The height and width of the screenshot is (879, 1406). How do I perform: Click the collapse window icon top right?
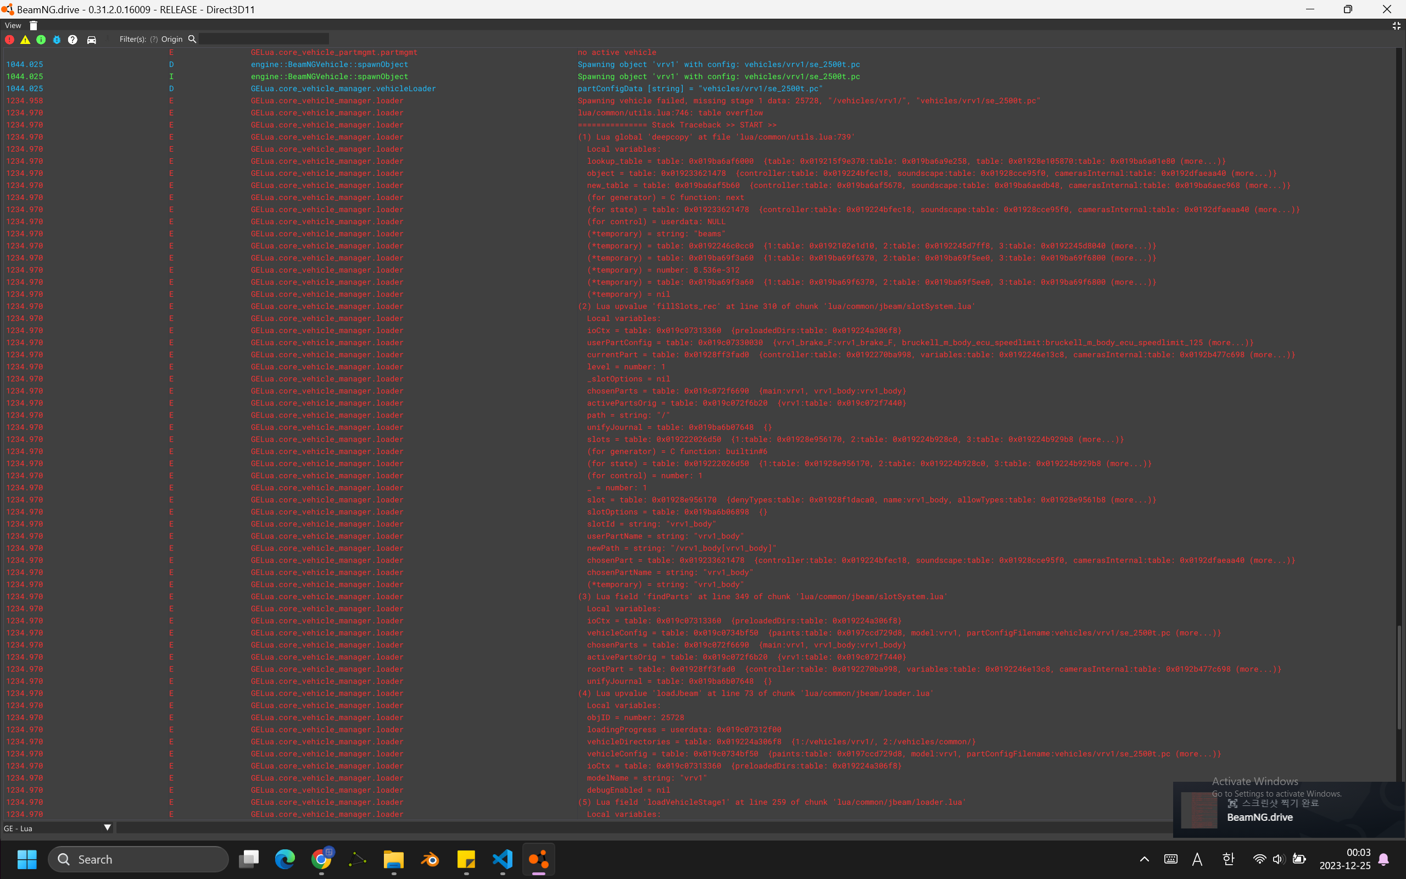[1396, 26]
